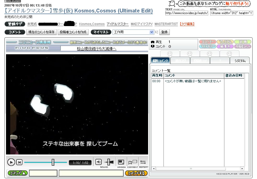The height and width of the screenshot is (179, 257).
Task: Click the SMILEVIDEO logo
Action: click(x=13, y=1)
